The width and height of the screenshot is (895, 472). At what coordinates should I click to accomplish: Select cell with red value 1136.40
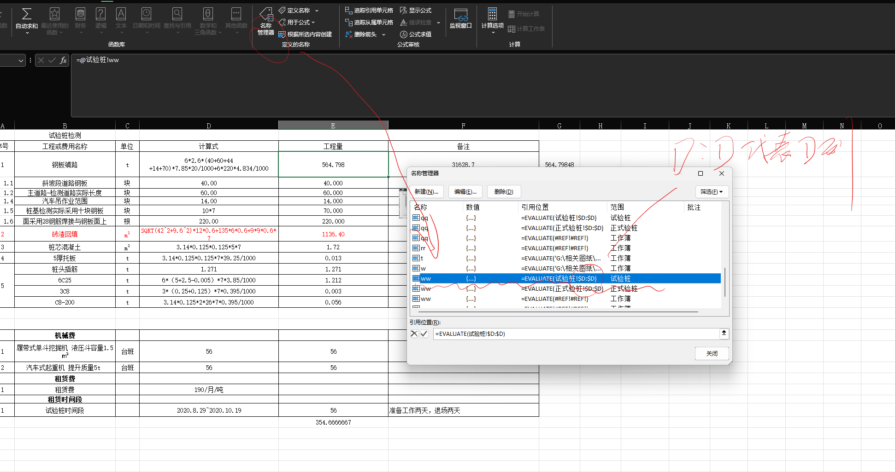click(x=333, y=234)
